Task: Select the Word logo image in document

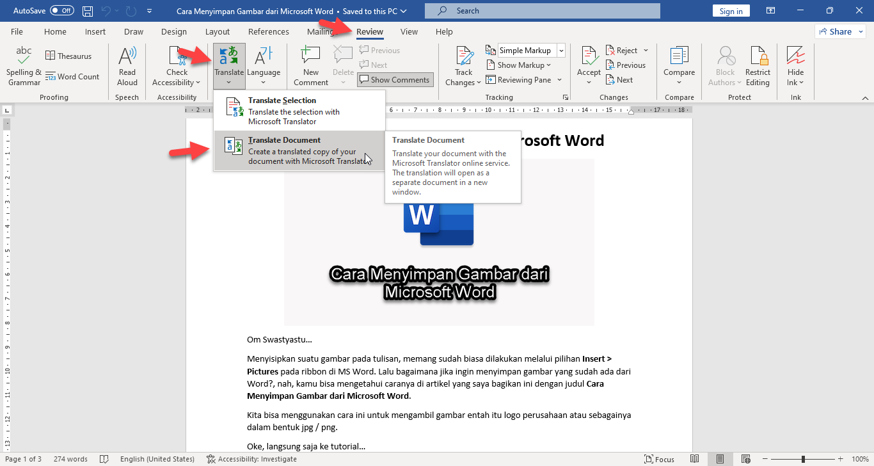Action: coord(439,242)
